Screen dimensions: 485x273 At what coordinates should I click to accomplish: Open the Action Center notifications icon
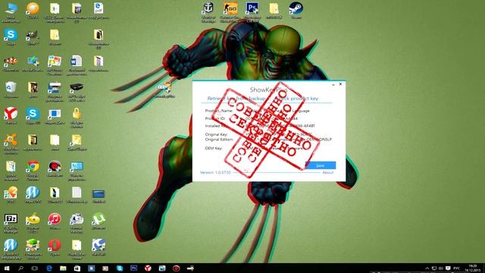point(448,268)
